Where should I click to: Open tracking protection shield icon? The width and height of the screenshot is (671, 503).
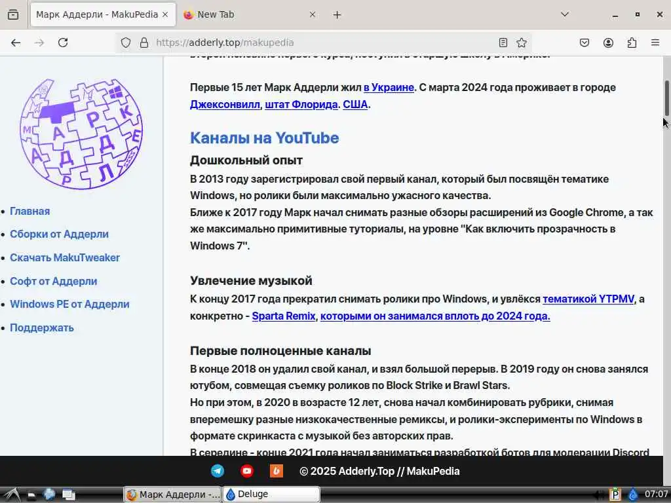(125, 43)
